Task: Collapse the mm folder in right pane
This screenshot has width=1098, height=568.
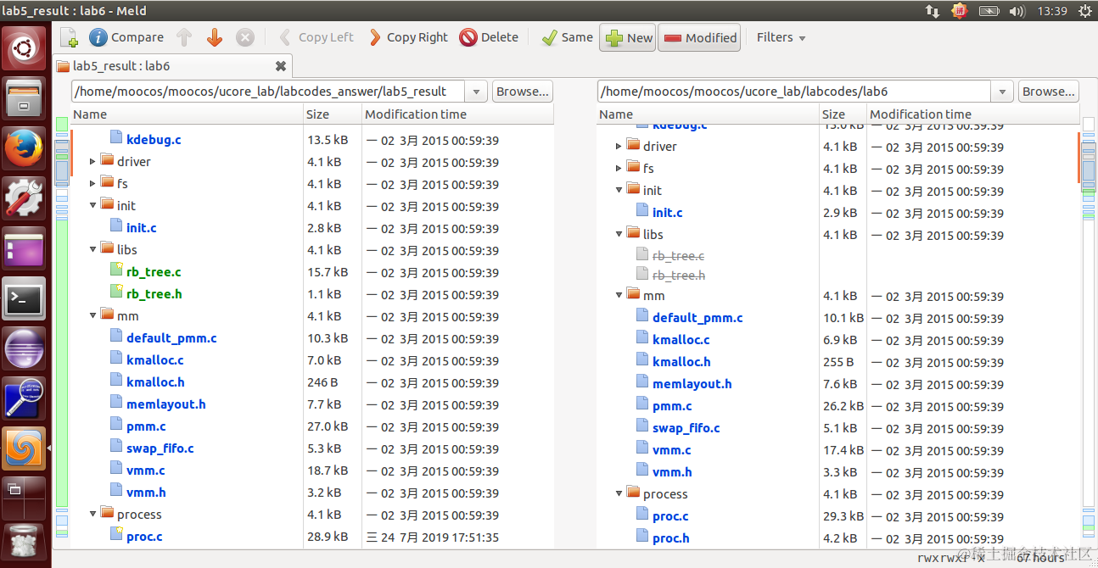Action: click(619, 295)
